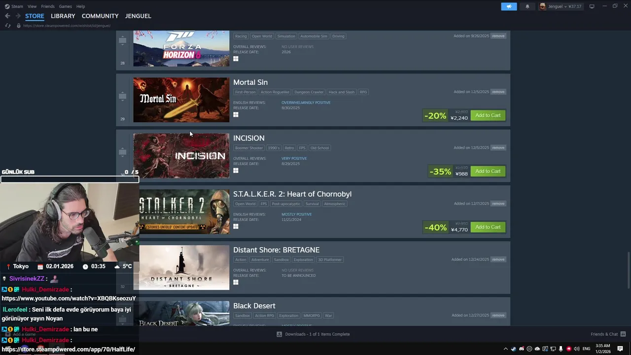Open the Windows taskbar volume icon
This screenshot has width=631, height=355.
(576, 349)
